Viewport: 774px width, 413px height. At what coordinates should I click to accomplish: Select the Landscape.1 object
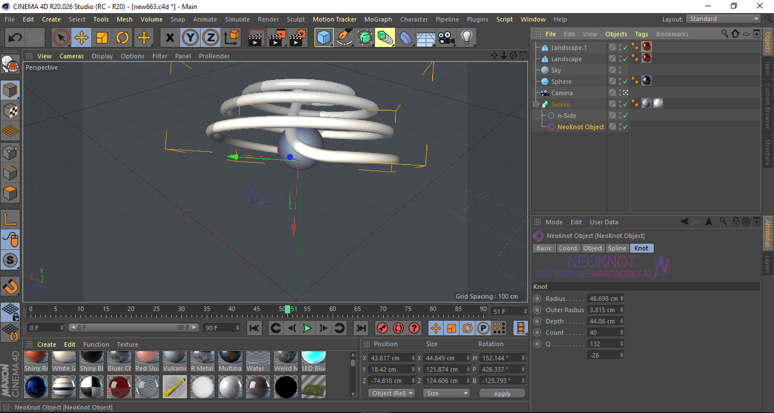coord(569,48)
